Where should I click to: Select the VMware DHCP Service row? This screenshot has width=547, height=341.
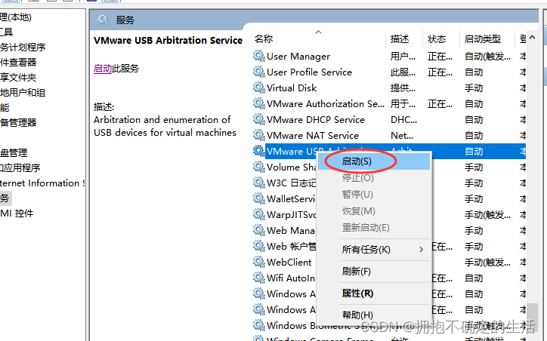point(389,119)
